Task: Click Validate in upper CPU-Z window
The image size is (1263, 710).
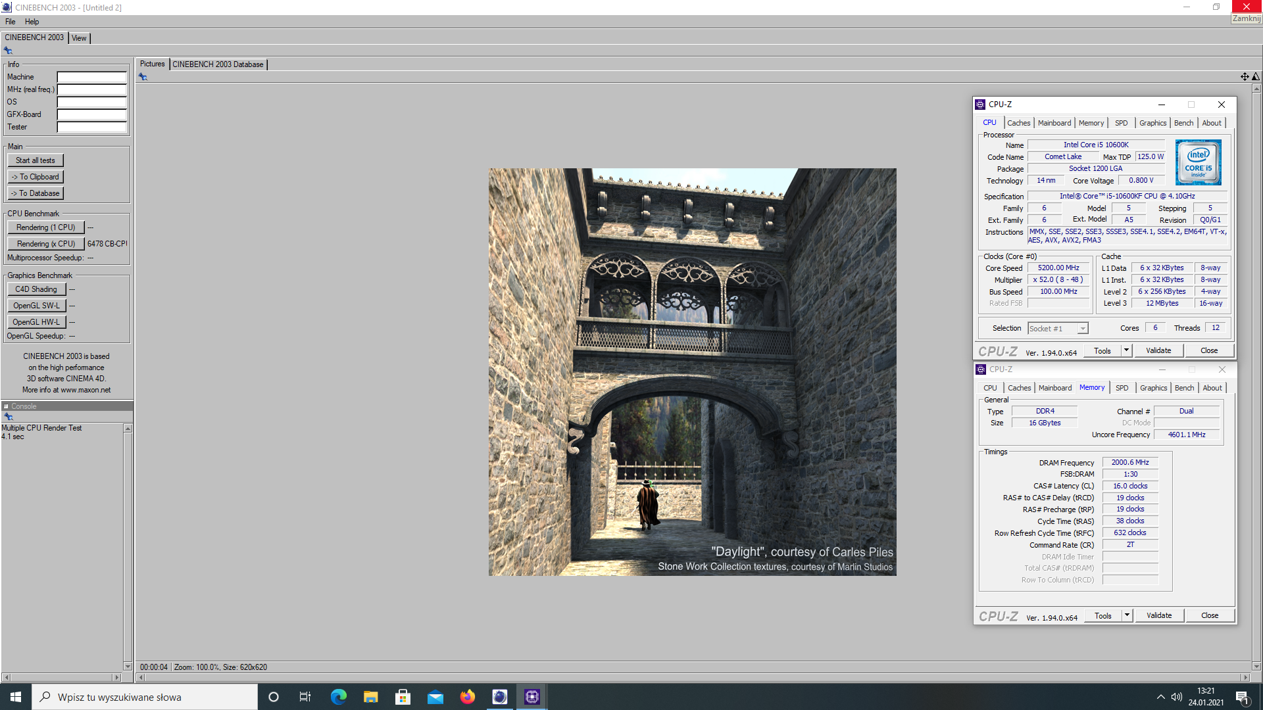Action: [1158, 350]
